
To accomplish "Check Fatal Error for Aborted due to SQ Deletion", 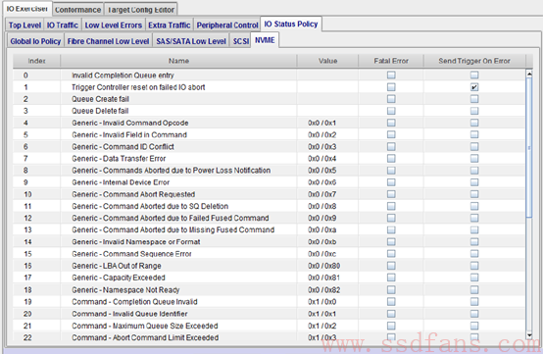I will click(x=391, y=207).
